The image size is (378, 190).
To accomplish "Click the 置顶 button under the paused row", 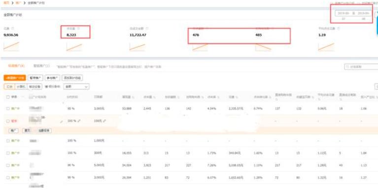I will tap(27, 130).
